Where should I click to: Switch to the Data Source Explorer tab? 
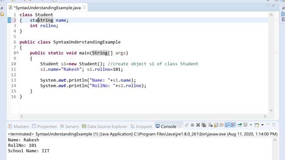(105, 126)
